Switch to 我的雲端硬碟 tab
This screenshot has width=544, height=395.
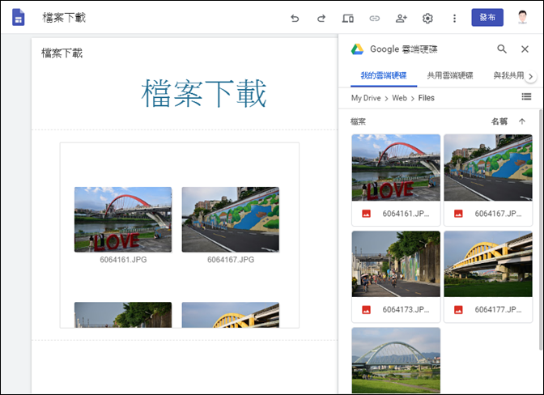point(384,75)
